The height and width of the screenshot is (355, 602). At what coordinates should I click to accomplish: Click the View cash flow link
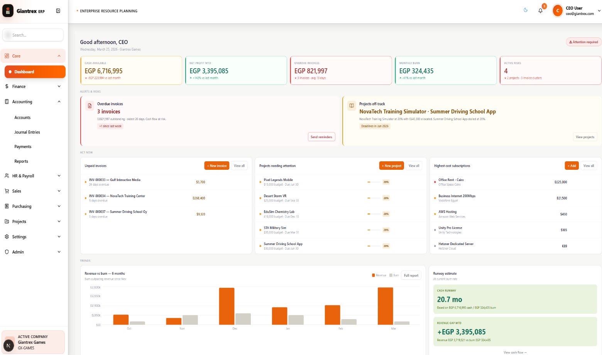[515, 352]
